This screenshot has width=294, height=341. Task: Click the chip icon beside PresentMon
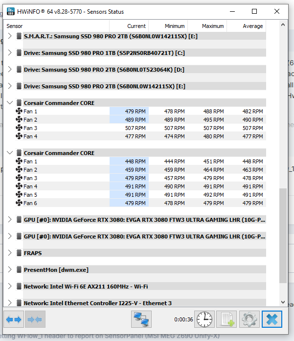click(x=19, y=270)
